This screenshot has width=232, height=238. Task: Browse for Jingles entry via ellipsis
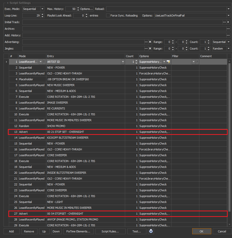coord(146,49)
